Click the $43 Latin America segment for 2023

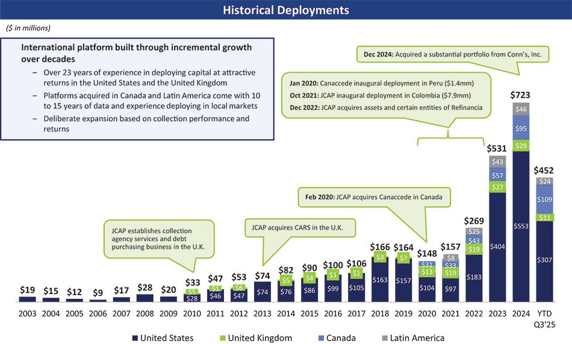[x=497, y=161]
